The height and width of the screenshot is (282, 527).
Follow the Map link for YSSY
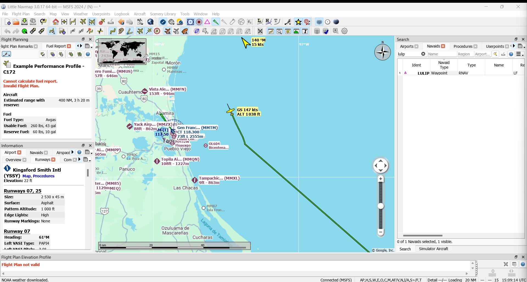tap(27, 176)
